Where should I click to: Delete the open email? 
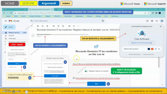[47, 26]
